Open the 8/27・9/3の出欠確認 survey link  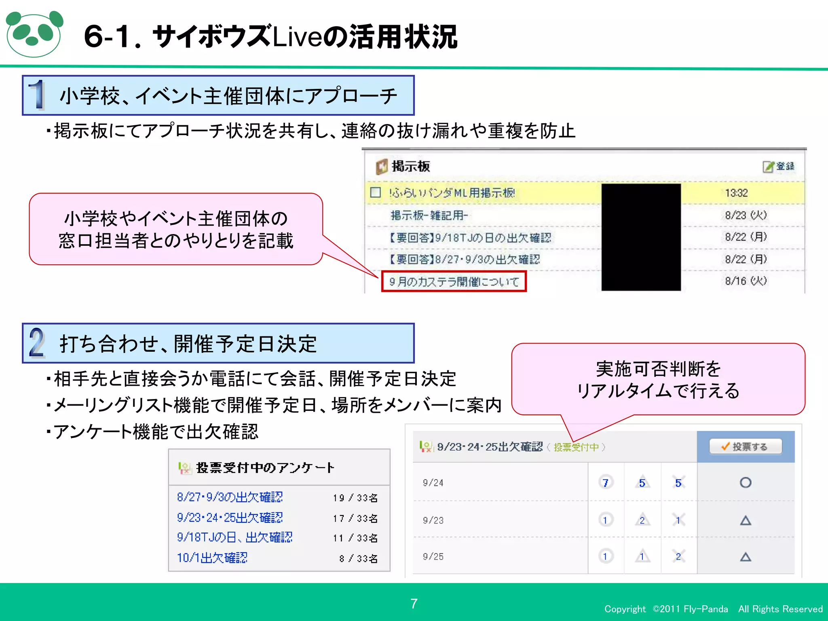pyautogui.click(x=230, y=497)
